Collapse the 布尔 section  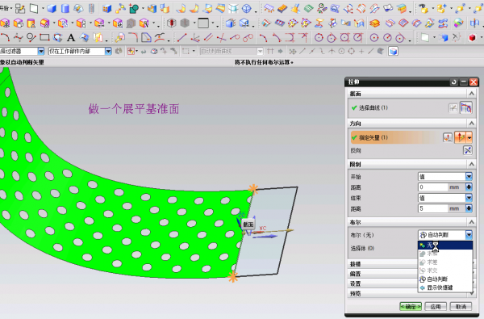[x=471, y=222]
